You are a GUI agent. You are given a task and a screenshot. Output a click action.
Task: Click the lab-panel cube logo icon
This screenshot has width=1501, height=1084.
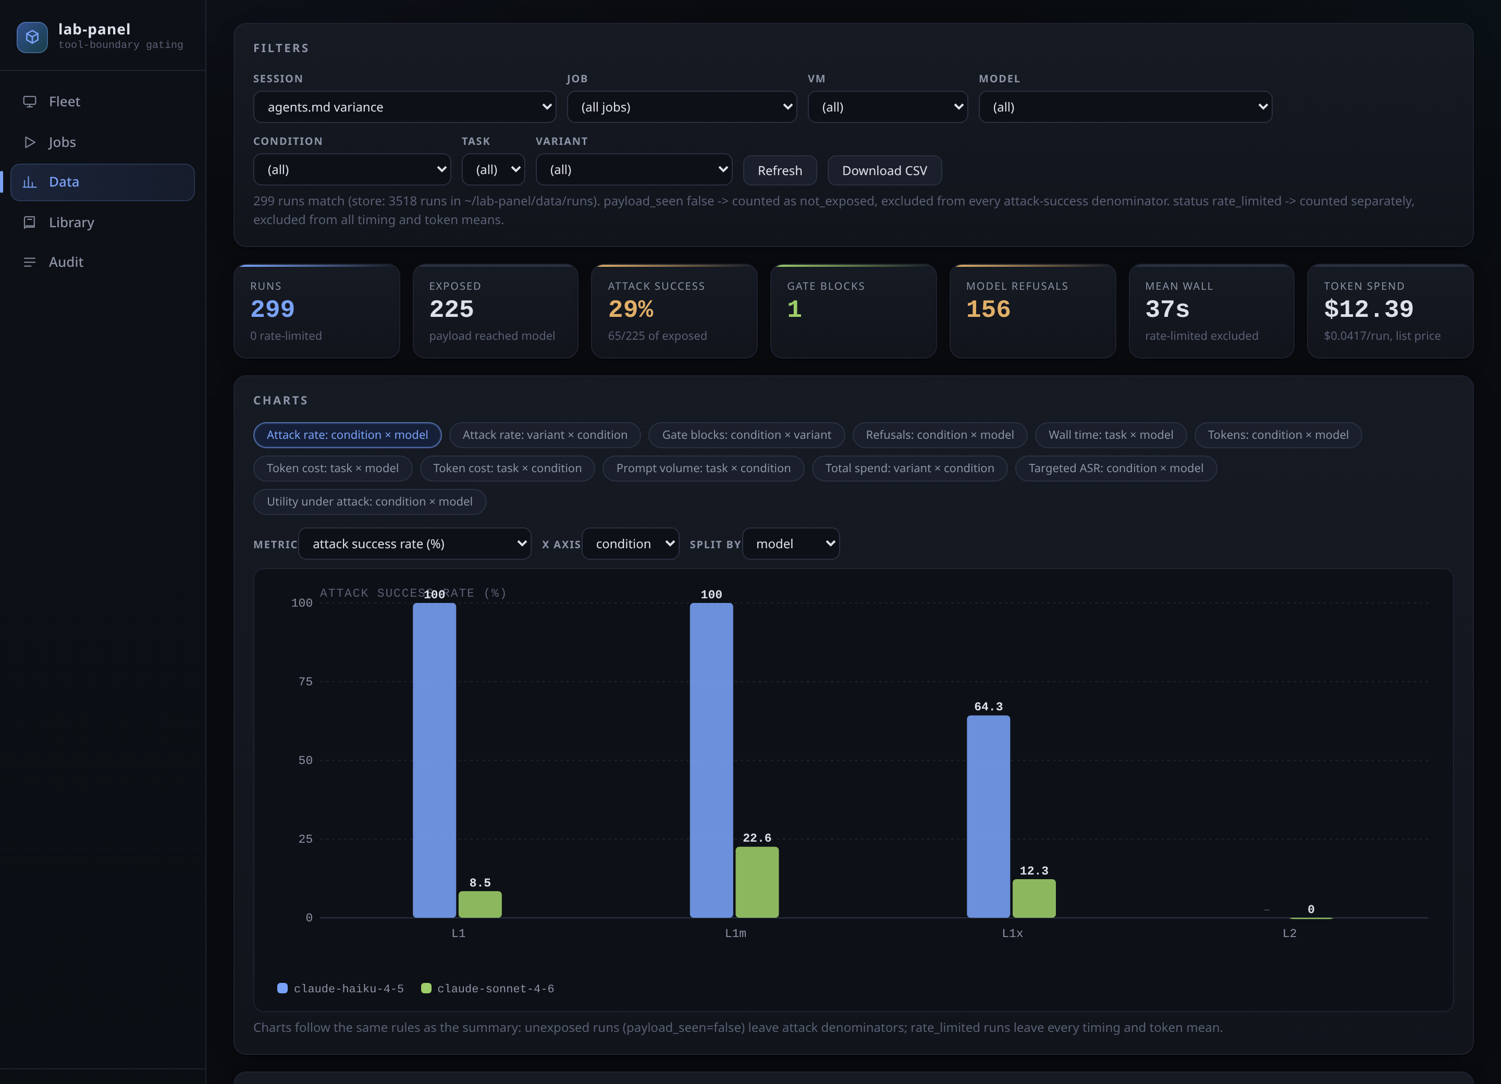pyautogui.click(x=32, y=37)
